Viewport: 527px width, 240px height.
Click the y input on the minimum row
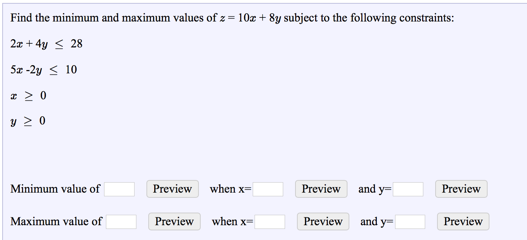tap(408, 189)
